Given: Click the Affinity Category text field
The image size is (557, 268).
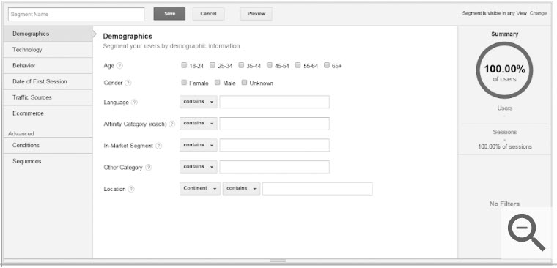Looking at the screenshot, I should coord(274,124).
